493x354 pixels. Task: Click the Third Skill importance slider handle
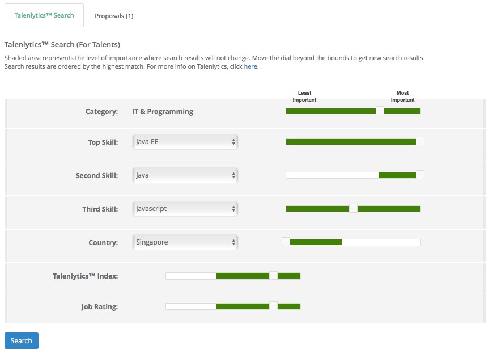[354, 208]
